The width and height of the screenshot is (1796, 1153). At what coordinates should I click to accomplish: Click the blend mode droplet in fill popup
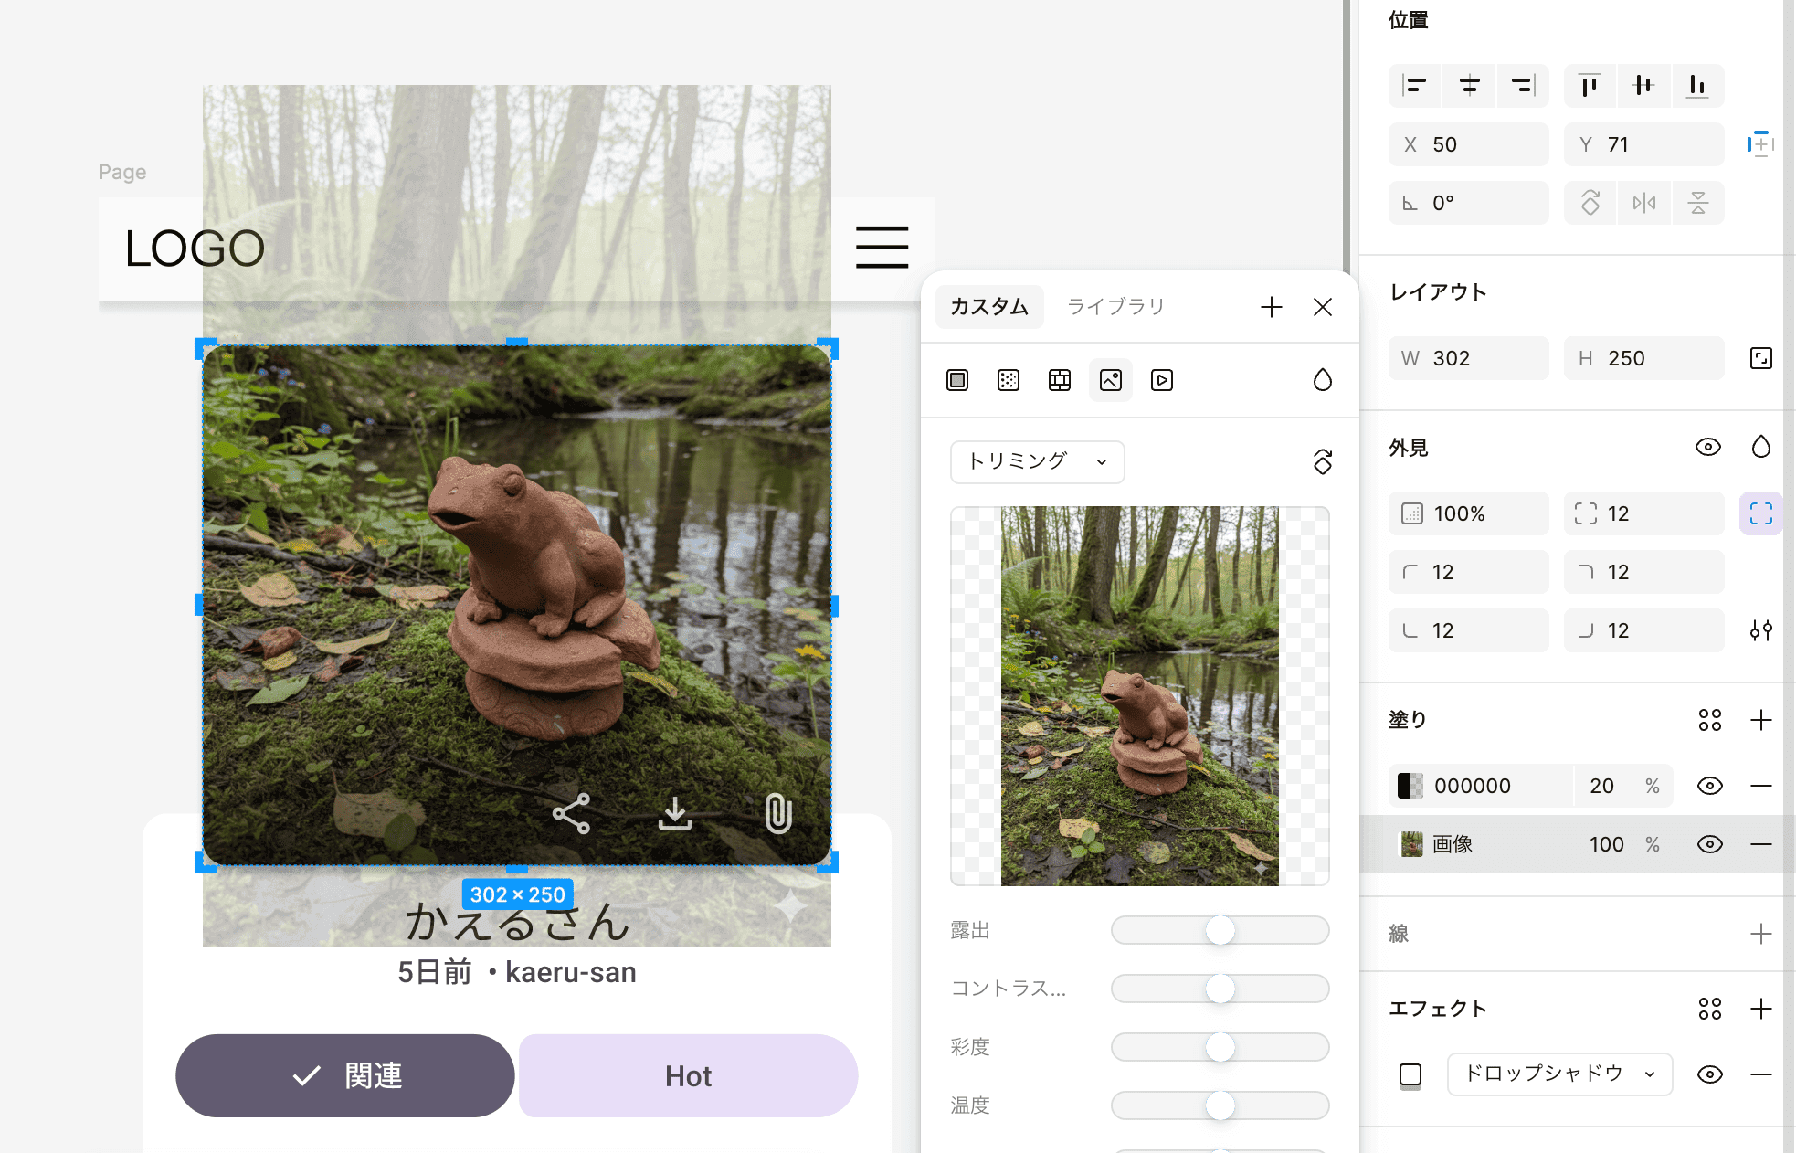pyautogui.click(x=1322, y=380)
